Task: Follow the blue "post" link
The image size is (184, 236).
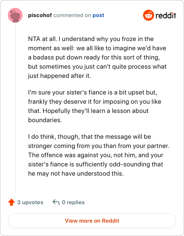Action: pos(98,15)
